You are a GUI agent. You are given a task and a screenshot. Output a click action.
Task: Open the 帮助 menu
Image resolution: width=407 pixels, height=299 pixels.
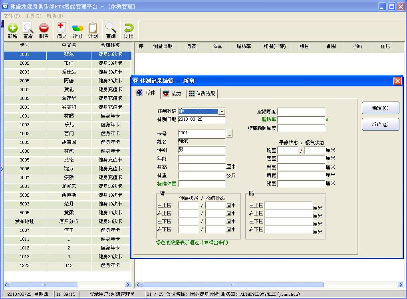tap(54, 16)
